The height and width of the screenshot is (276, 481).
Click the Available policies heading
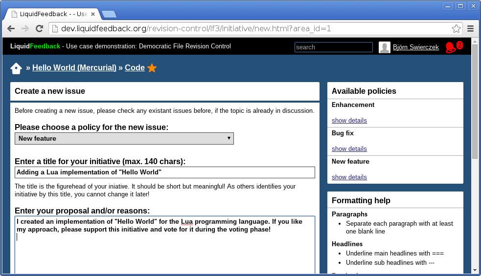364,91
